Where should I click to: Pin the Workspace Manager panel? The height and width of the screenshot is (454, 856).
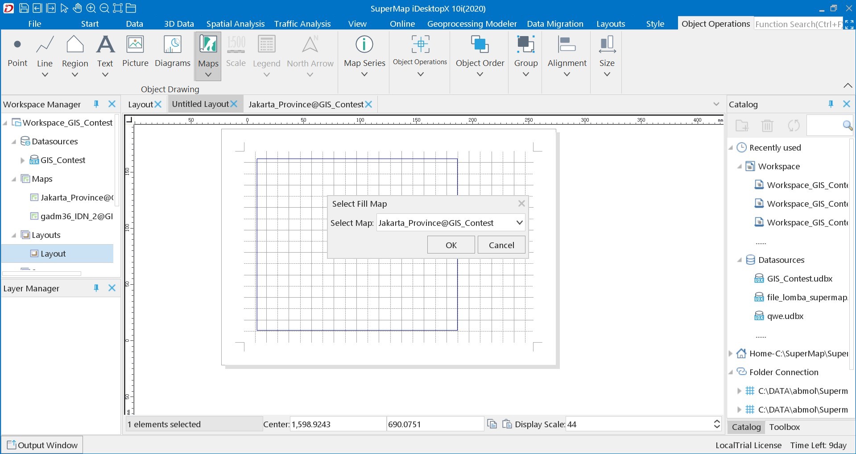(x=96, y=104)
